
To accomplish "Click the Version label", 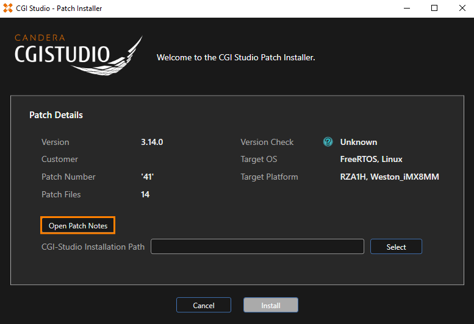I will coord(56,142).
